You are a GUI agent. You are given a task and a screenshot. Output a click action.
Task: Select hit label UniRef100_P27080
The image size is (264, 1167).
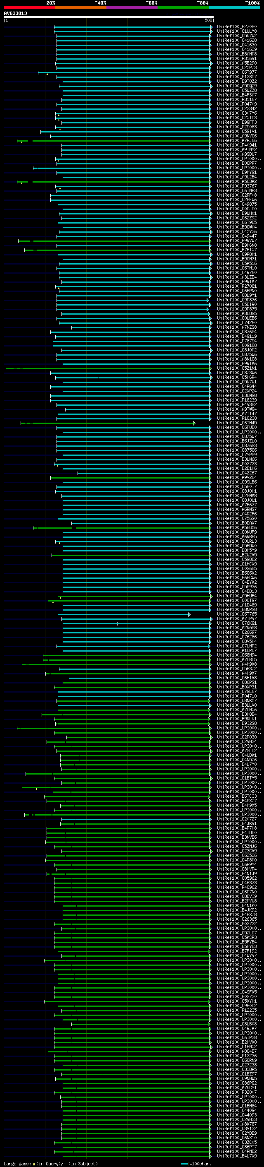(236, 27)
